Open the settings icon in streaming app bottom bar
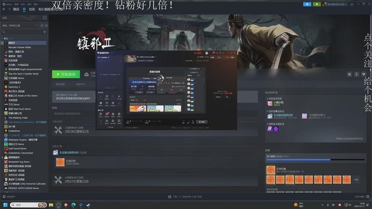Image resolution: width=372 pixels, height=209 pixels. click(x=193, y=122)
